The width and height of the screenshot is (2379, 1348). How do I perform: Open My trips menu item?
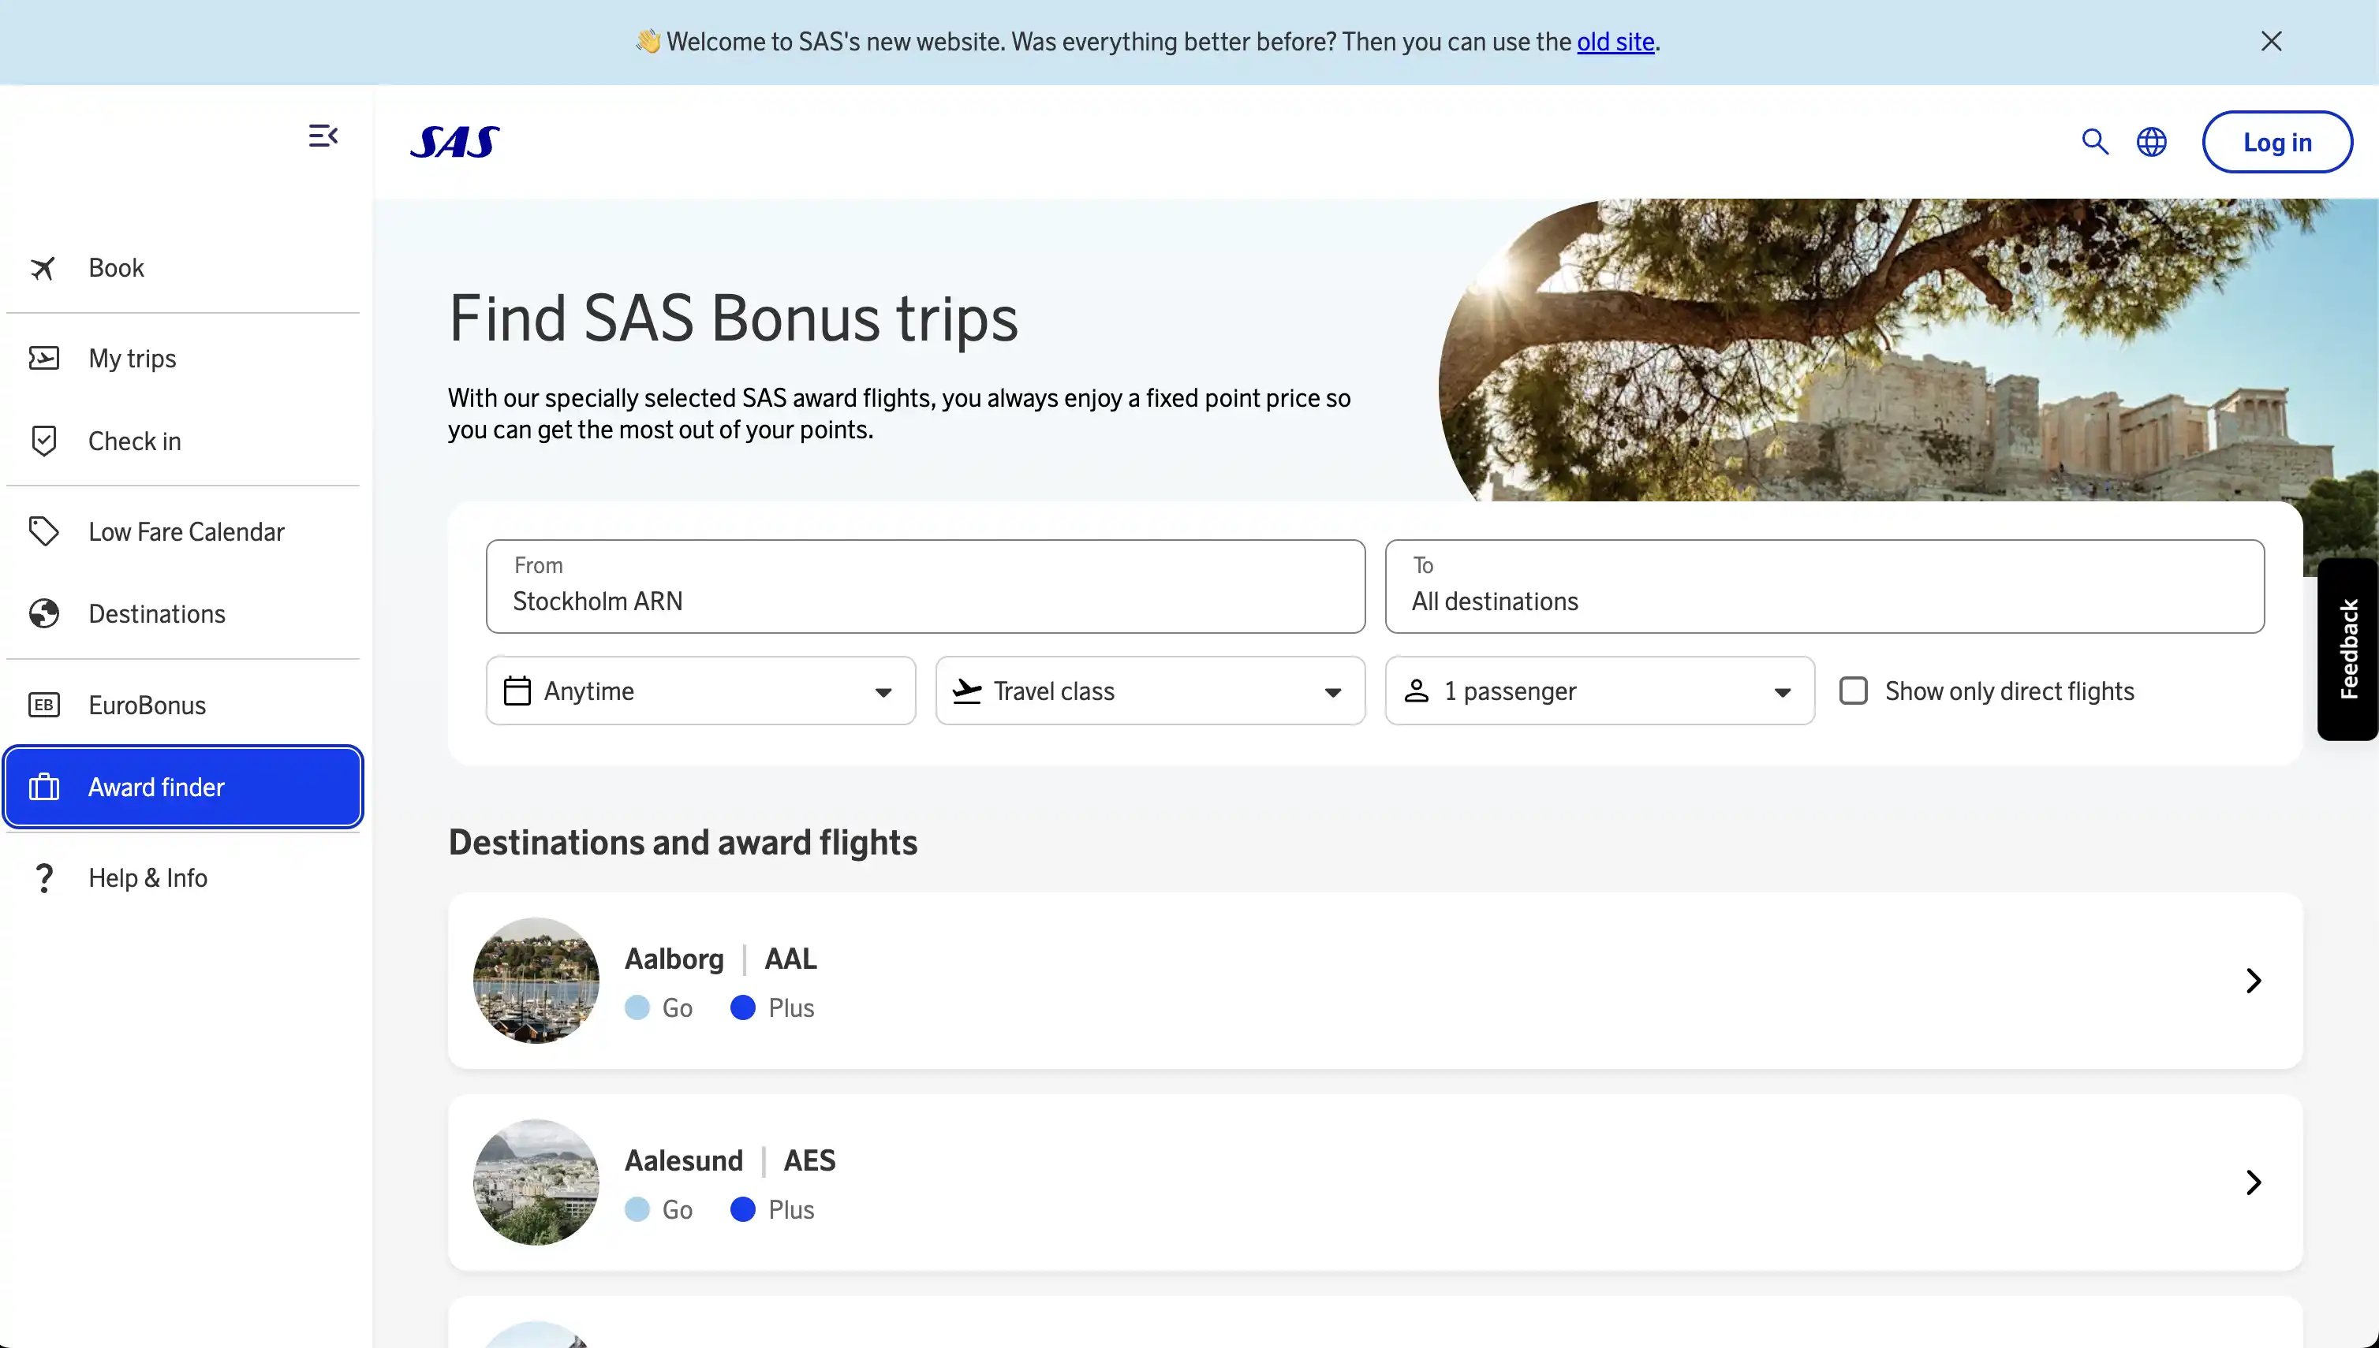click(x=182, y=359)
